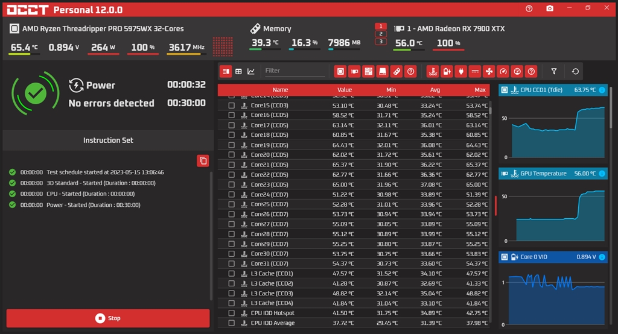Select the Core16 (CCD5) row name
This screenshot has width=618, height=334.
click(x=270, y=115)
